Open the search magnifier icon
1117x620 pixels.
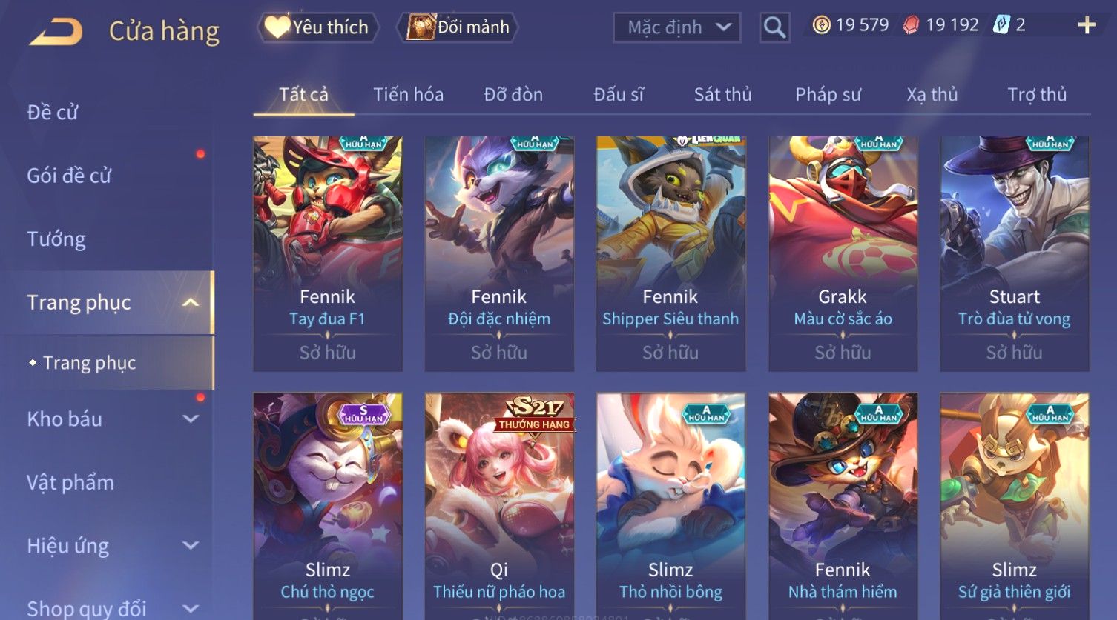[x=774, y=28]
